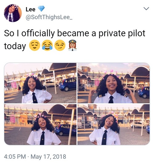Click the relieved face emoji

point(34,45)
